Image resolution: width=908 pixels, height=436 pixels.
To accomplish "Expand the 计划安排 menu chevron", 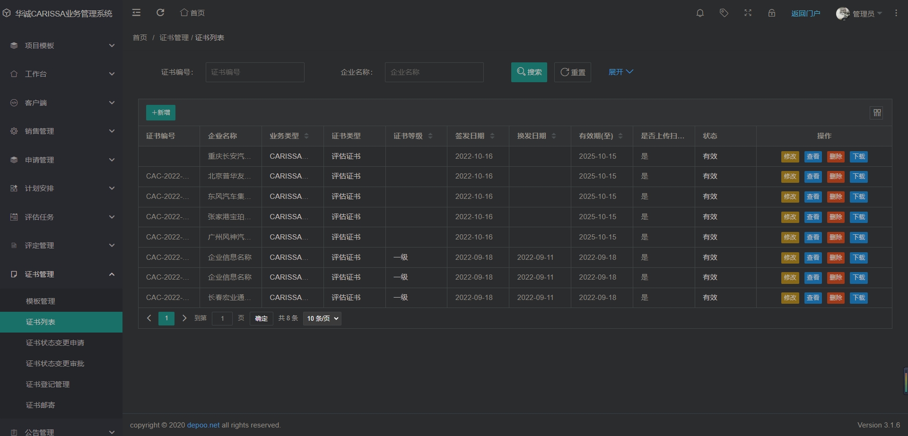I will (112, 188).
